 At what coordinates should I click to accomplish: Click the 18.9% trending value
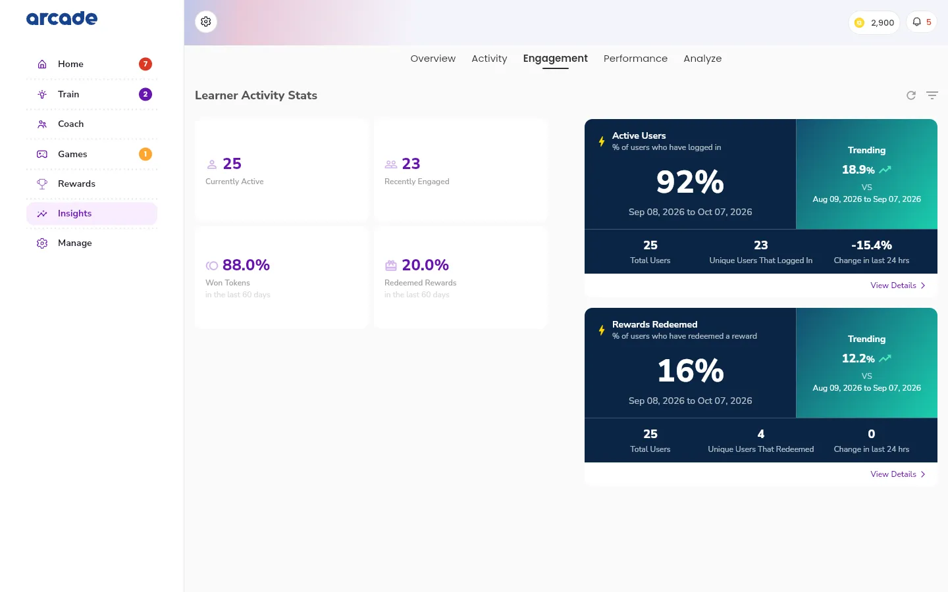coord(858,170)
